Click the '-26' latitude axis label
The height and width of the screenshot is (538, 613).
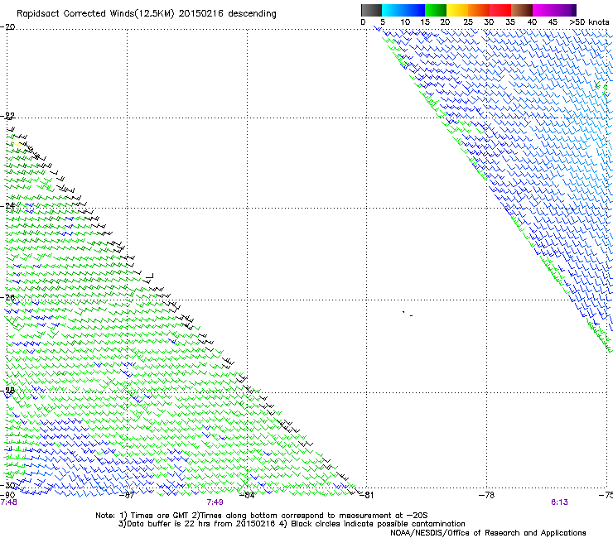coord(7,298)
